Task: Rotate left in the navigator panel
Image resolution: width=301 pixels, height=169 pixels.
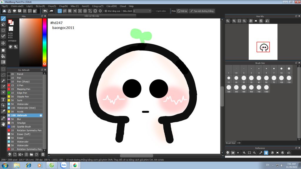Action: [251, 21]
